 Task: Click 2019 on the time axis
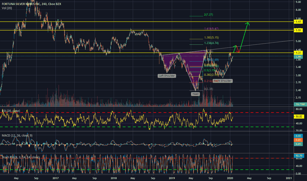pos(172,178)
